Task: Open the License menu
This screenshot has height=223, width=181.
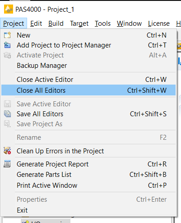Action: (x=159, y=24)
